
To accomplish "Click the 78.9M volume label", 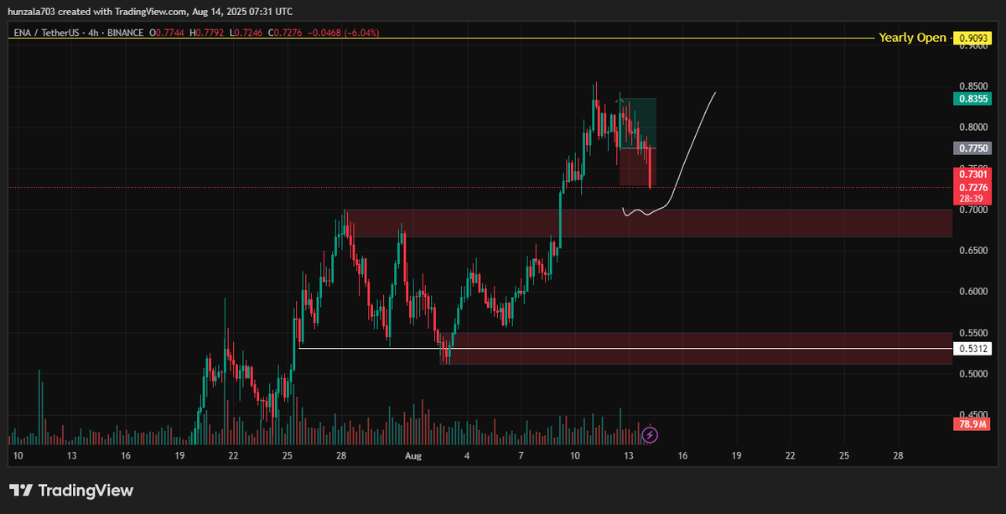I will [972, 425].
